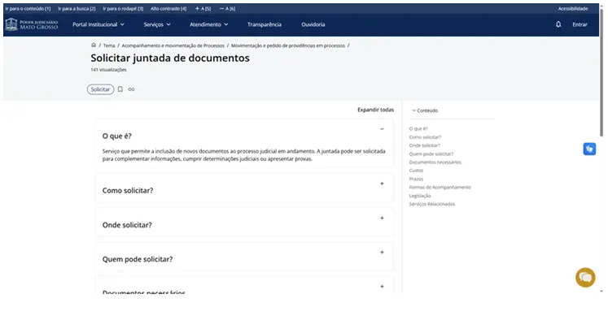Toggle Alto contraste mode
This screenshot has width=608, height=333.
tap(168, 8)
